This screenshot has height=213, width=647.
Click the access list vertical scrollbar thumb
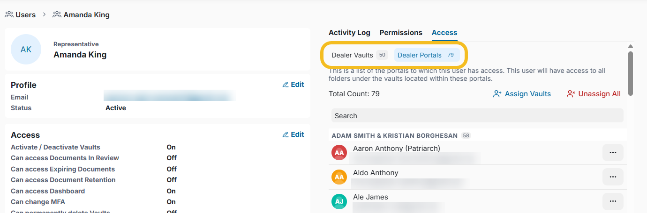click(631, 73)
